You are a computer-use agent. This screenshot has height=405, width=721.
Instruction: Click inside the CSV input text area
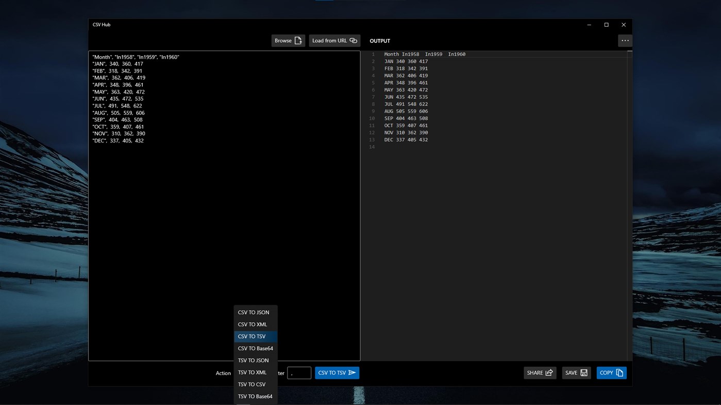point(224,206)
